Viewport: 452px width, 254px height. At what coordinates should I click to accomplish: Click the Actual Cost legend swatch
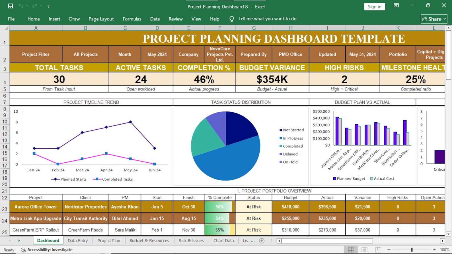(371, 179)
